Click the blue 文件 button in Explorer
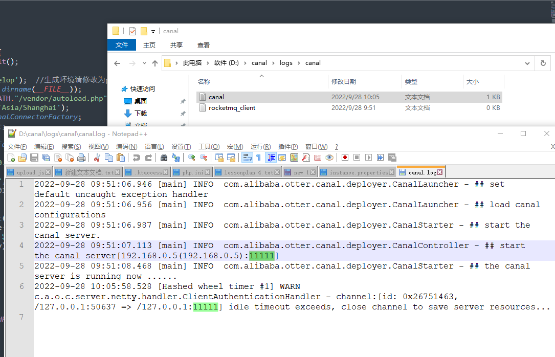 (x=122, y=45)
